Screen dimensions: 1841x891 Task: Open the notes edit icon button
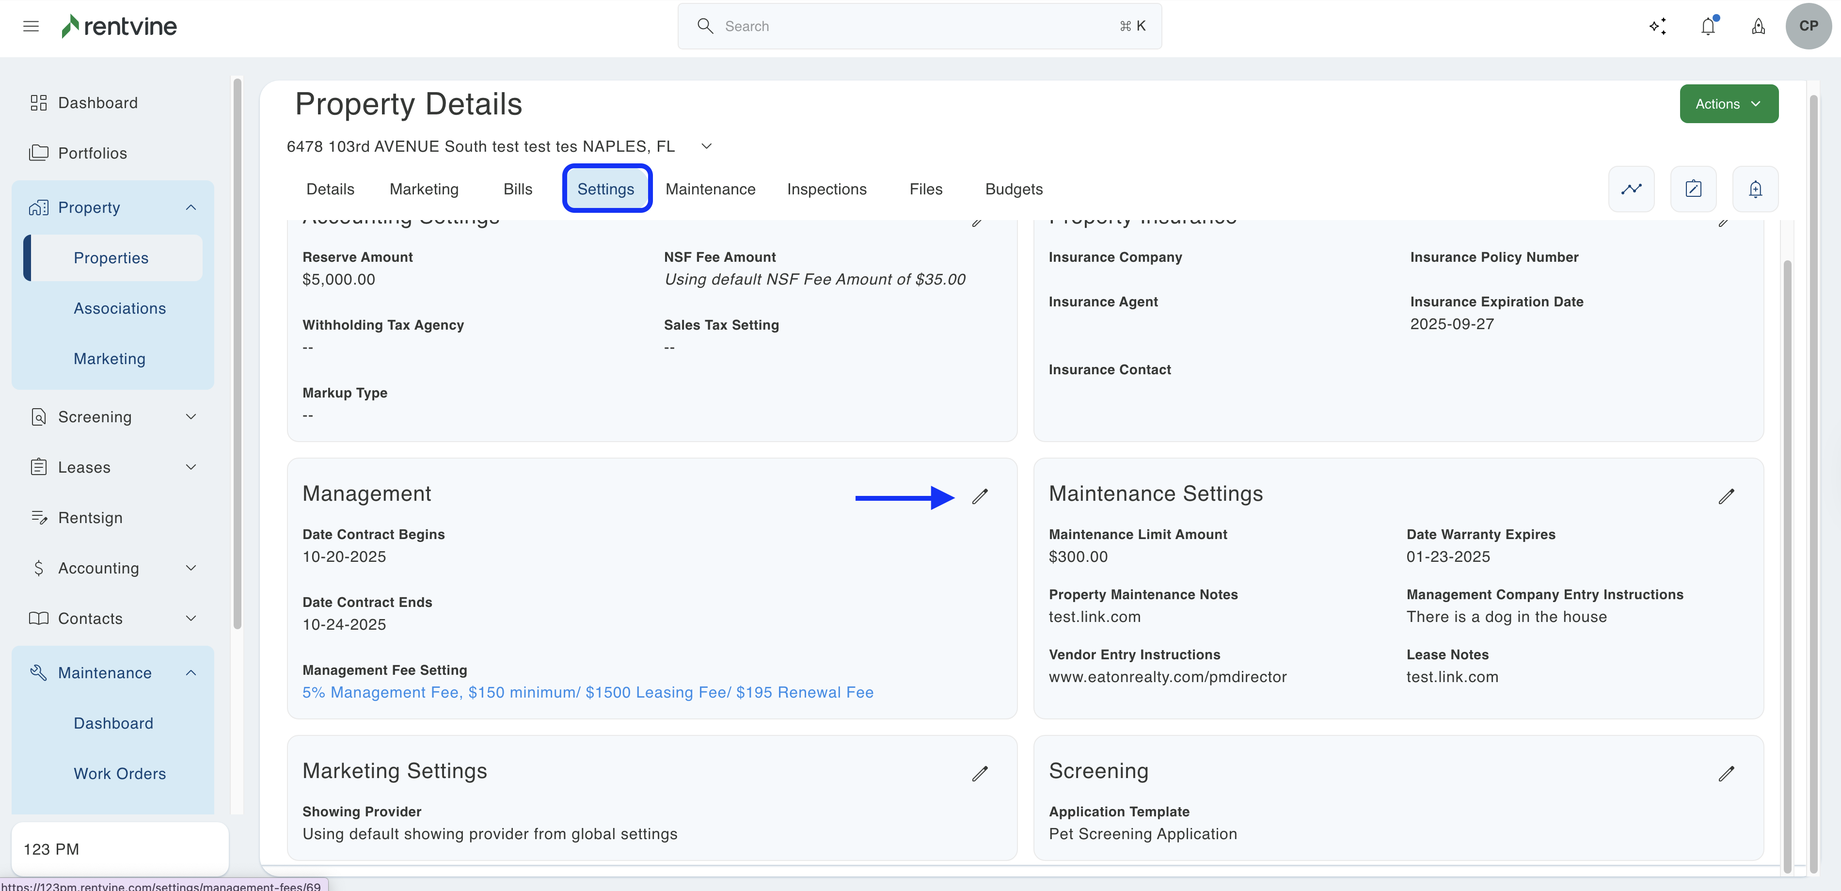(1693, 190)
